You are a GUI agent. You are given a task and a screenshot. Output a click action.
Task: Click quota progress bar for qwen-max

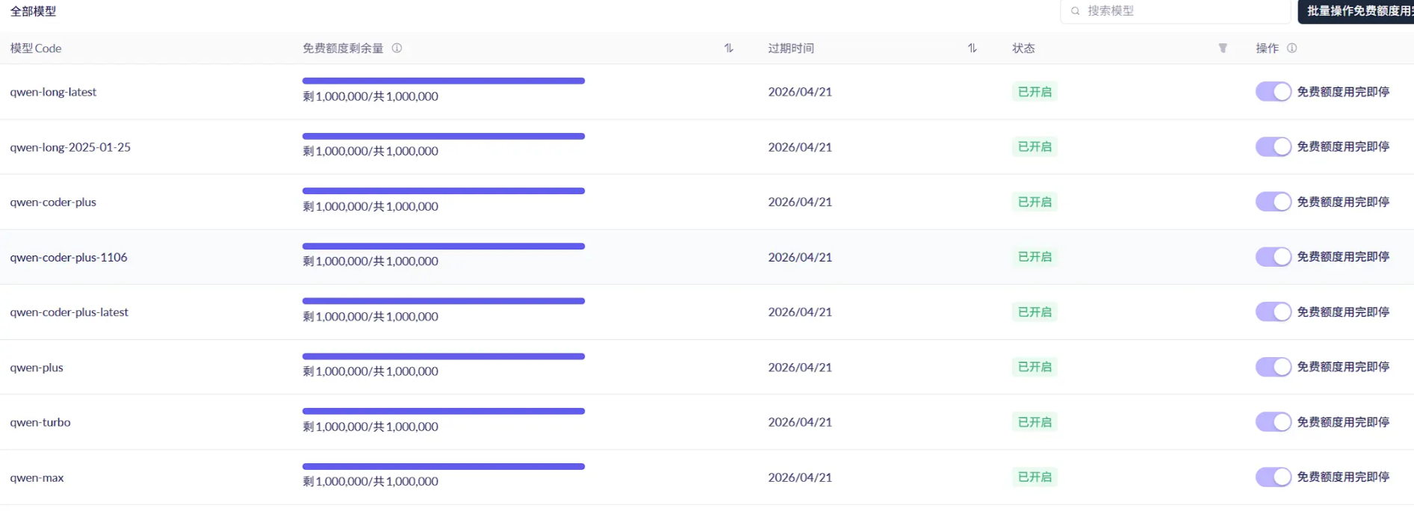coord(444,466)
